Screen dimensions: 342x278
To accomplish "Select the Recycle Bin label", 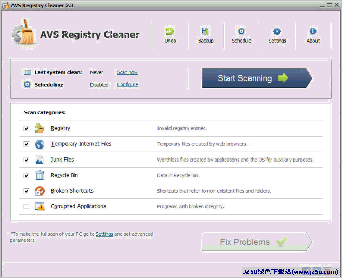I will click(64, 175).
